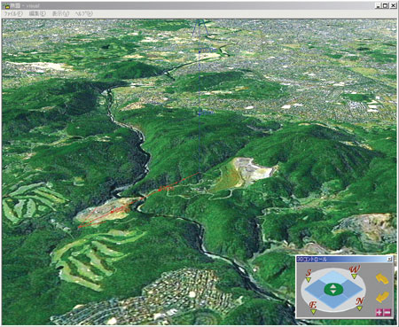Click the red flight path endpoint marker on terrain
The height and width of the screenshot is (327, 399).
79,228
